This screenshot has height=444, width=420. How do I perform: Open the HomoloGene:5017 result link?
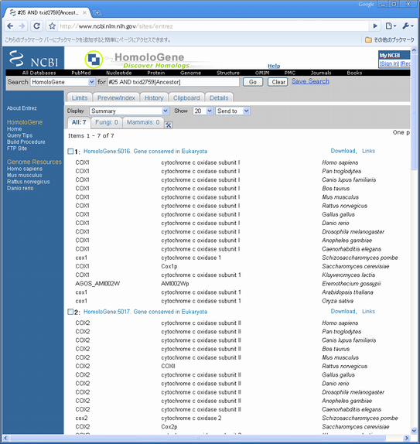pos(145,312)
